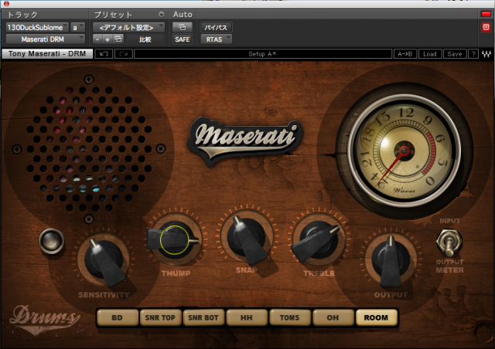Viewport: 495px width, 349px height.
Task: Click the Output knob
Action: point(390,260)
